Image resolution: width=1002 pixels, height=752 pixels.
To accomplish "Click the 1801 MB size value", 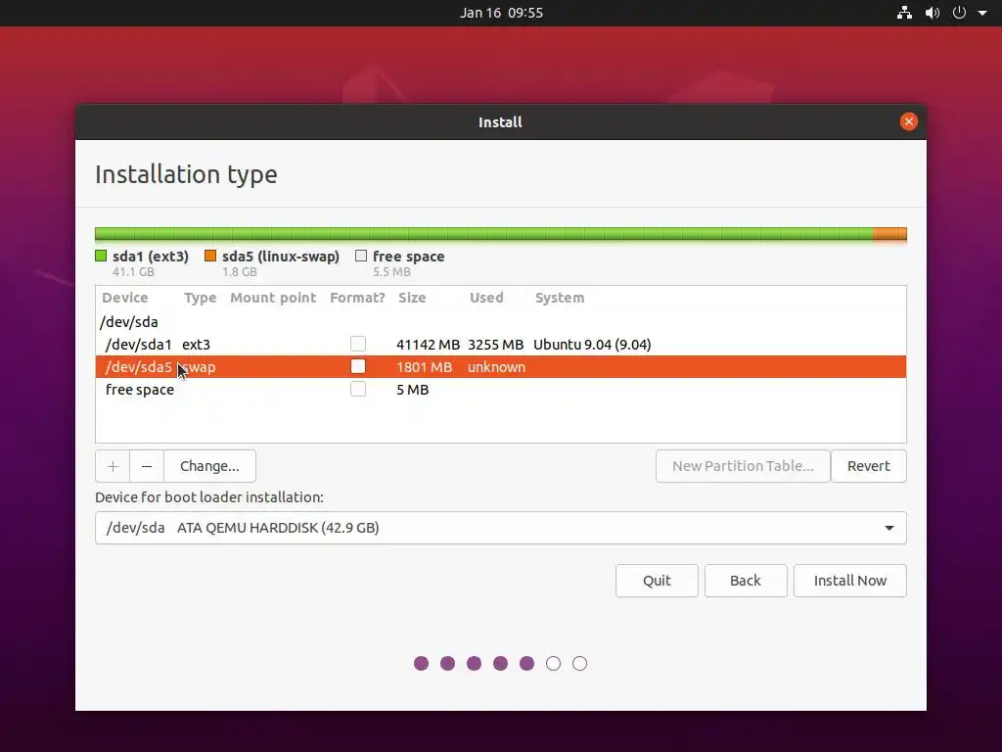I will (x=425, y=367).
